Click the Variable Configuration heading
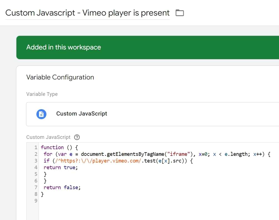The width and height of the screenshot is (279, 220). point(60,77)
